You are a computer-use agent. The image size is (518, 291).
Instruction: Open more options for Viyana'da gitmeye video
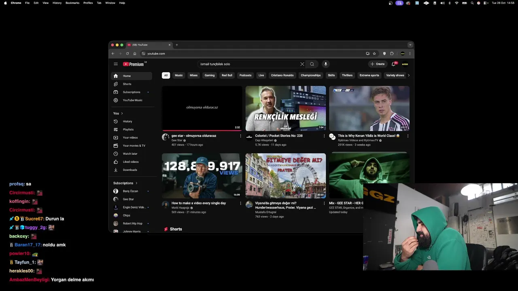(x=324, y=203)
